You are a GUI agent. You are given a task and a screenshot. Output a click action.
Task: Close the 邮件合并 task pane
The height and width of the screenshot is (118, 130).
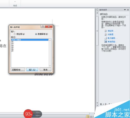tap(128, 10)
